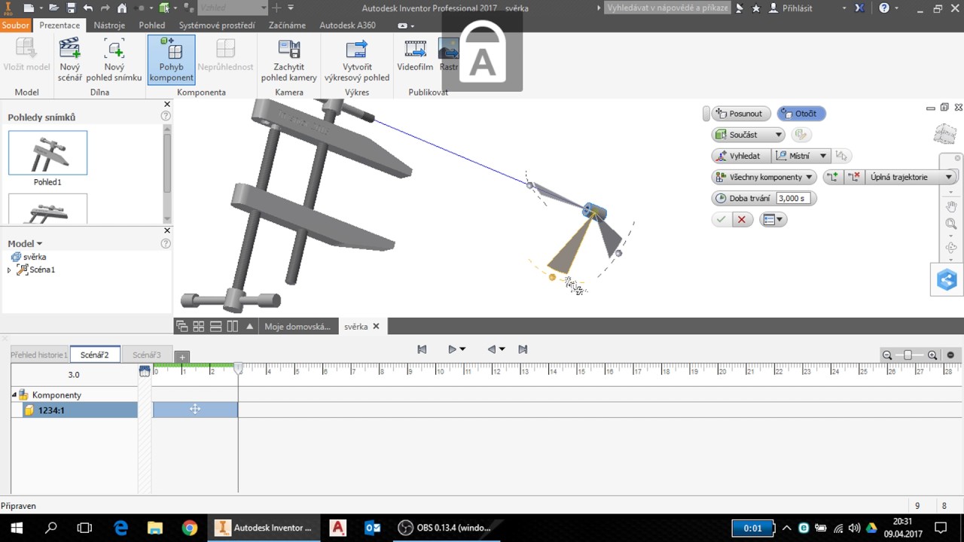Click the zoom magnifier navigation icon
The image size is (964, 542).
coord(951,224)
